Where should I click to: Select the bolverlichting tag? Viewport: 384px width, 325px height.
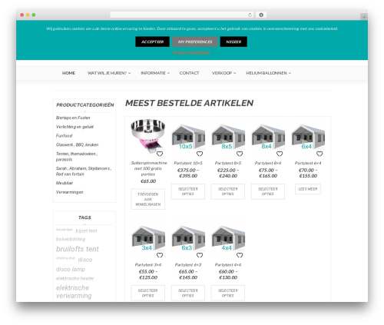[71, 239]
